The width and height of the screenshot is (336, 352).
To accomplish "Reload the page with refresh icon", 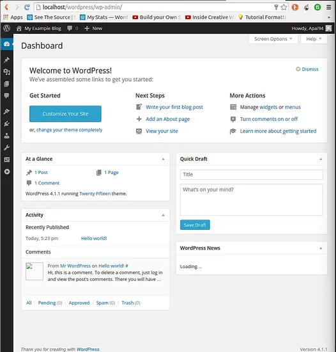I will tap(27, 7).
